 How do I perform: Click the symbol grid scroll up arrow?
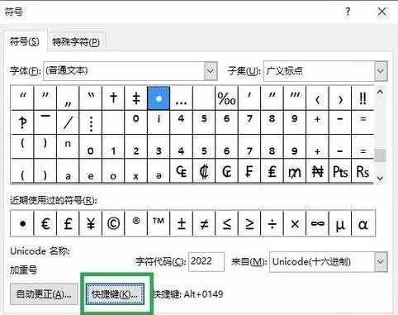tap(380, 92)
